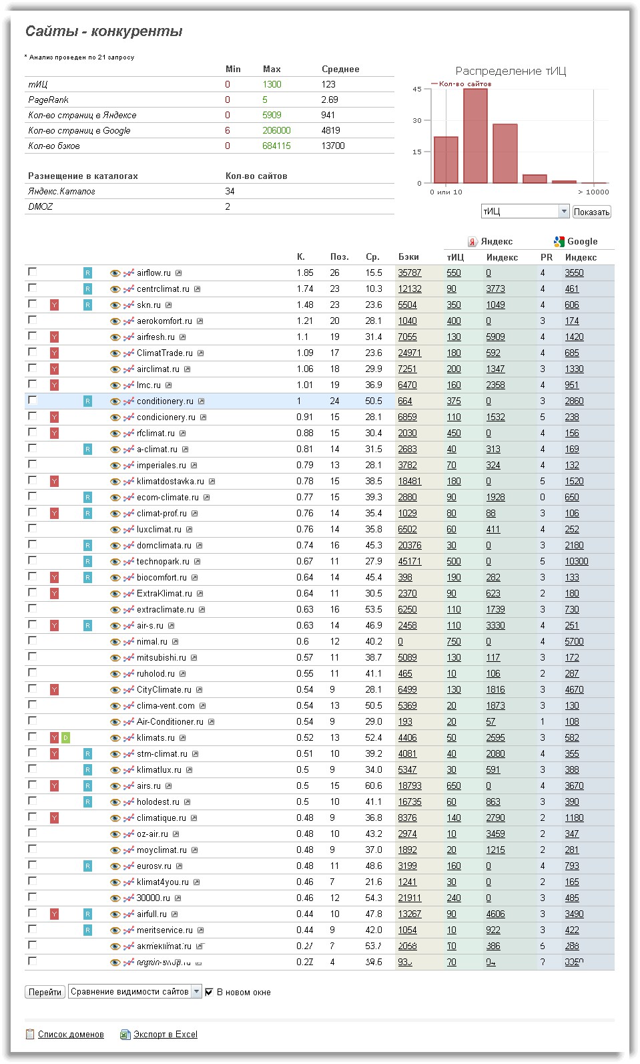Click domain name meritservice.ru

165,930
